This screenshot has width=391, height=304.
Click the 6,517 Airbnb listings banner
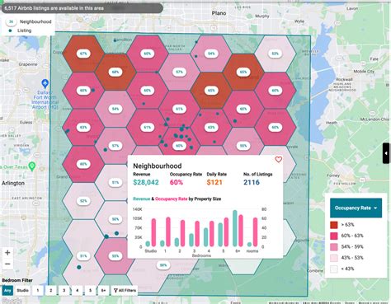pyautogui.click(x=82, y=8)
